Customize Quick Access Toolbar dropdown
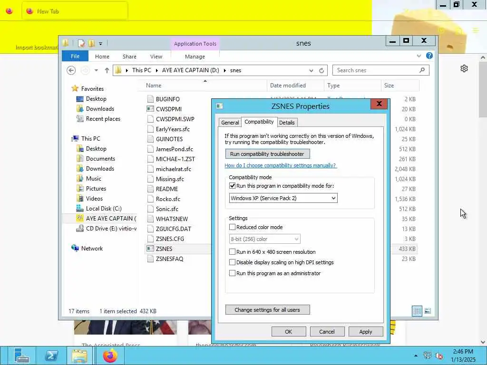The image size is (487, 365). (x=101, y=43)
